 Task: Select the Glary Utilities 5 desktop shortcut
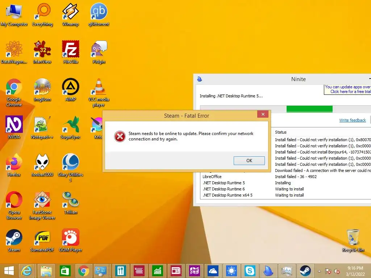click(x=70, y=168)
